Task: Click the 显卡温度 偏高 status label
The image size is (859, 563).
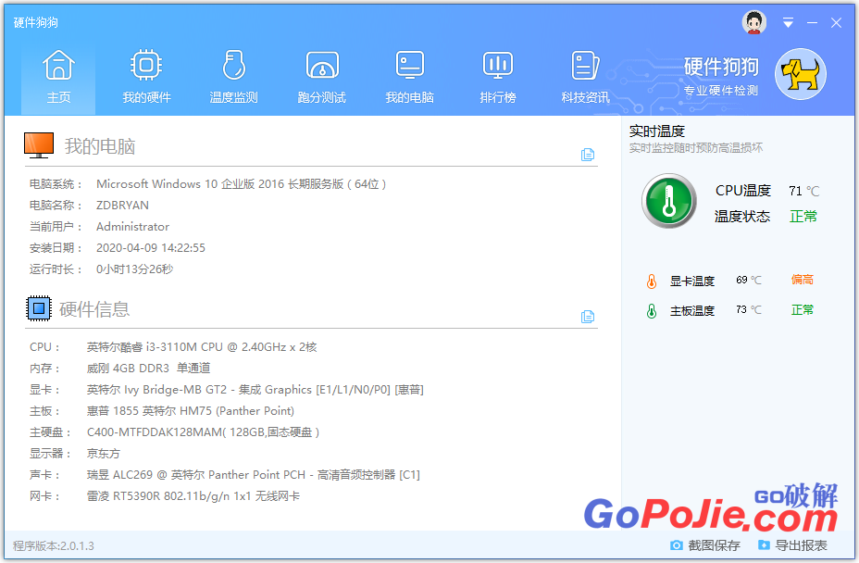Action: [x=802, y=280]
